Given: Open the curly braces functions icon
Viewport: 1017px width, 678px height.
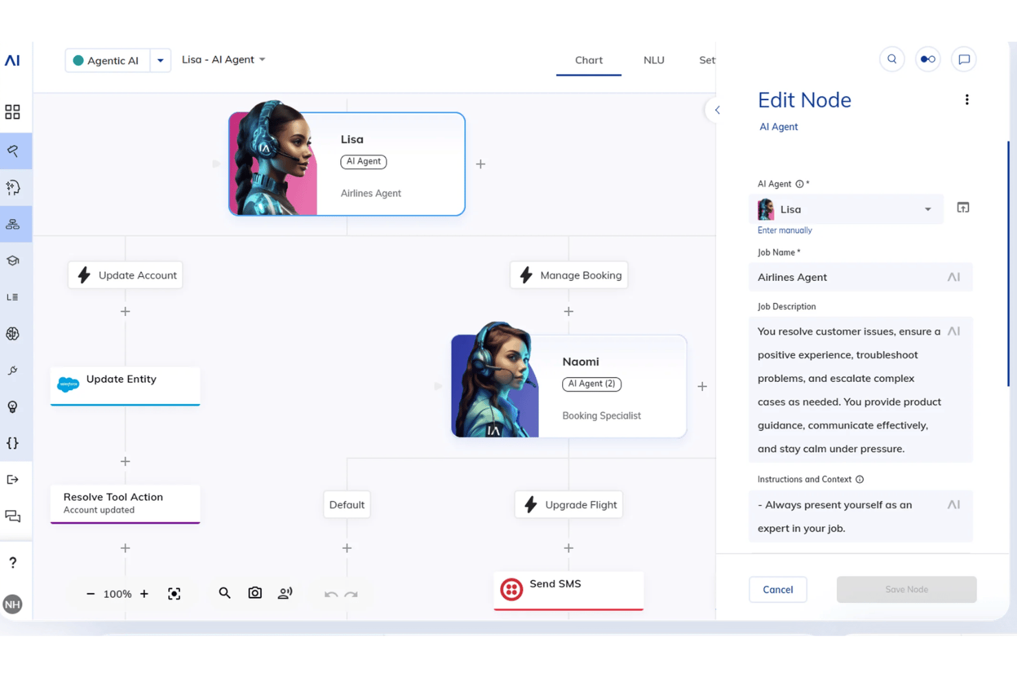Looking at the screenshot, I should point(12,443).
